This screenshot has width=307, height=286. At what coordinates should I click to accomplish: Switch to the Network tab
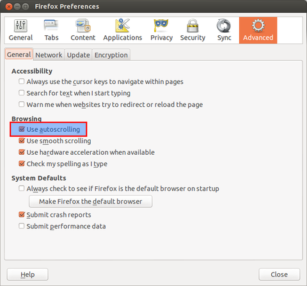(49, 55)
